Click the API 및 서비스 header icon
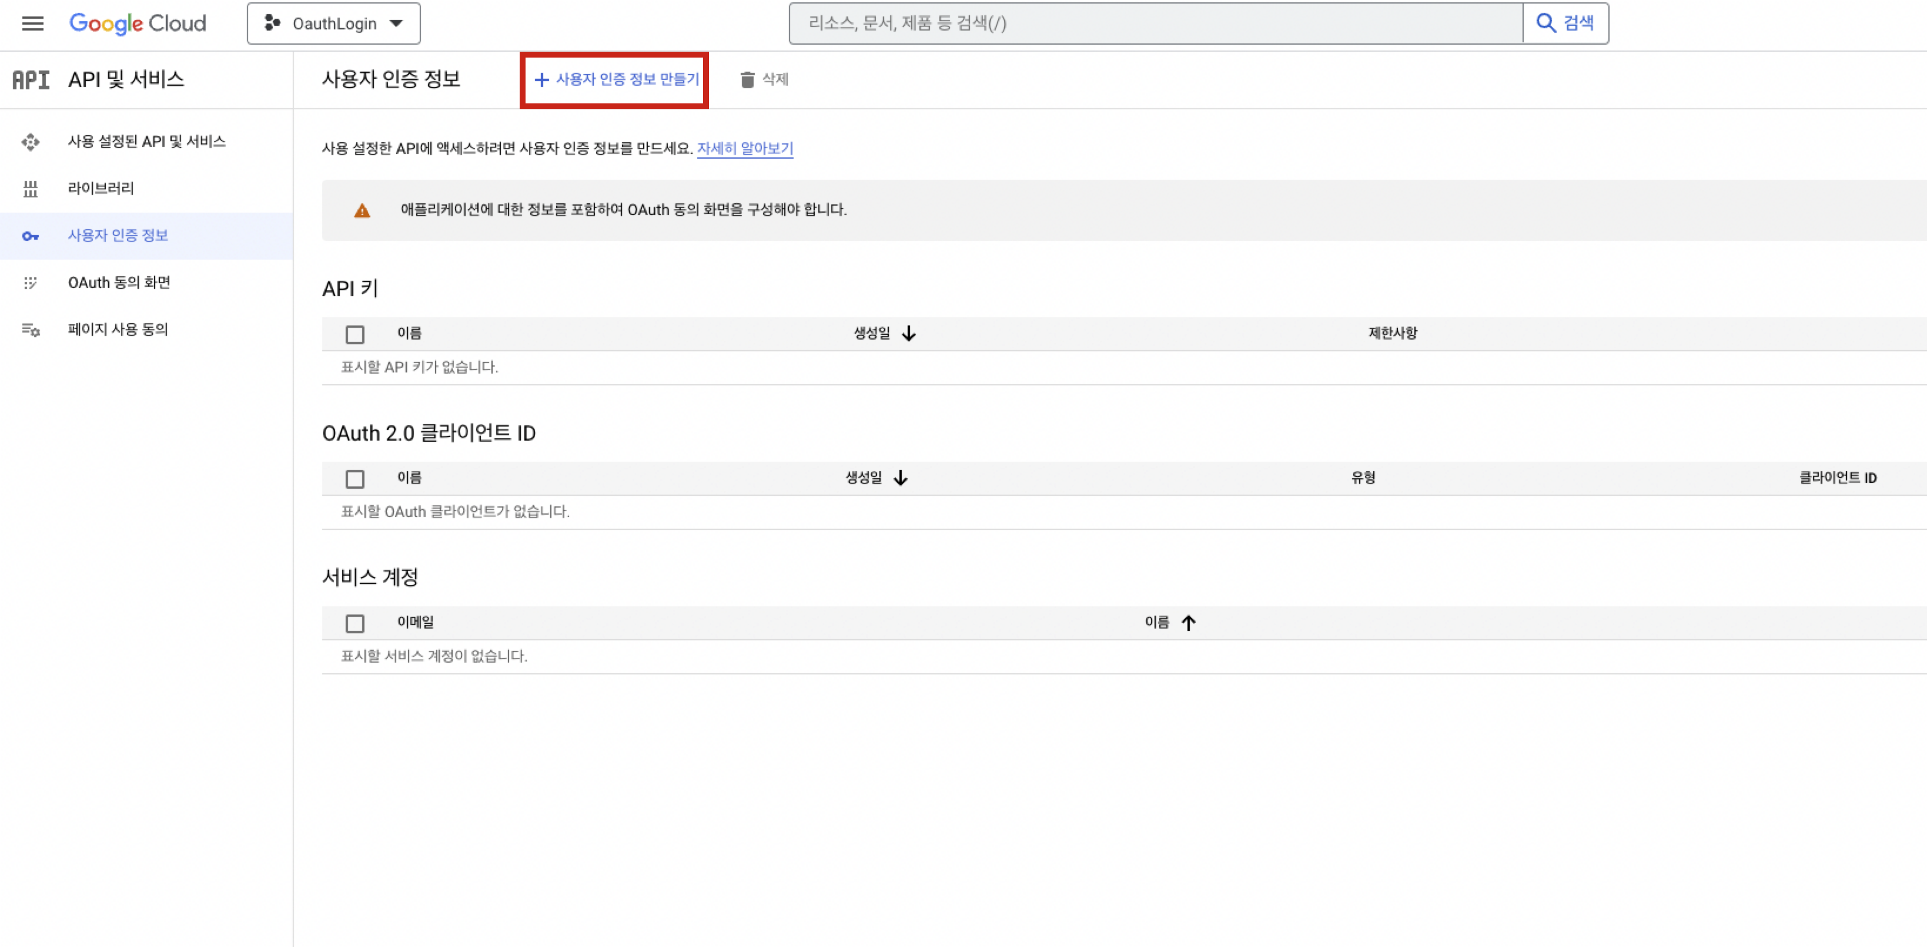 31,79
